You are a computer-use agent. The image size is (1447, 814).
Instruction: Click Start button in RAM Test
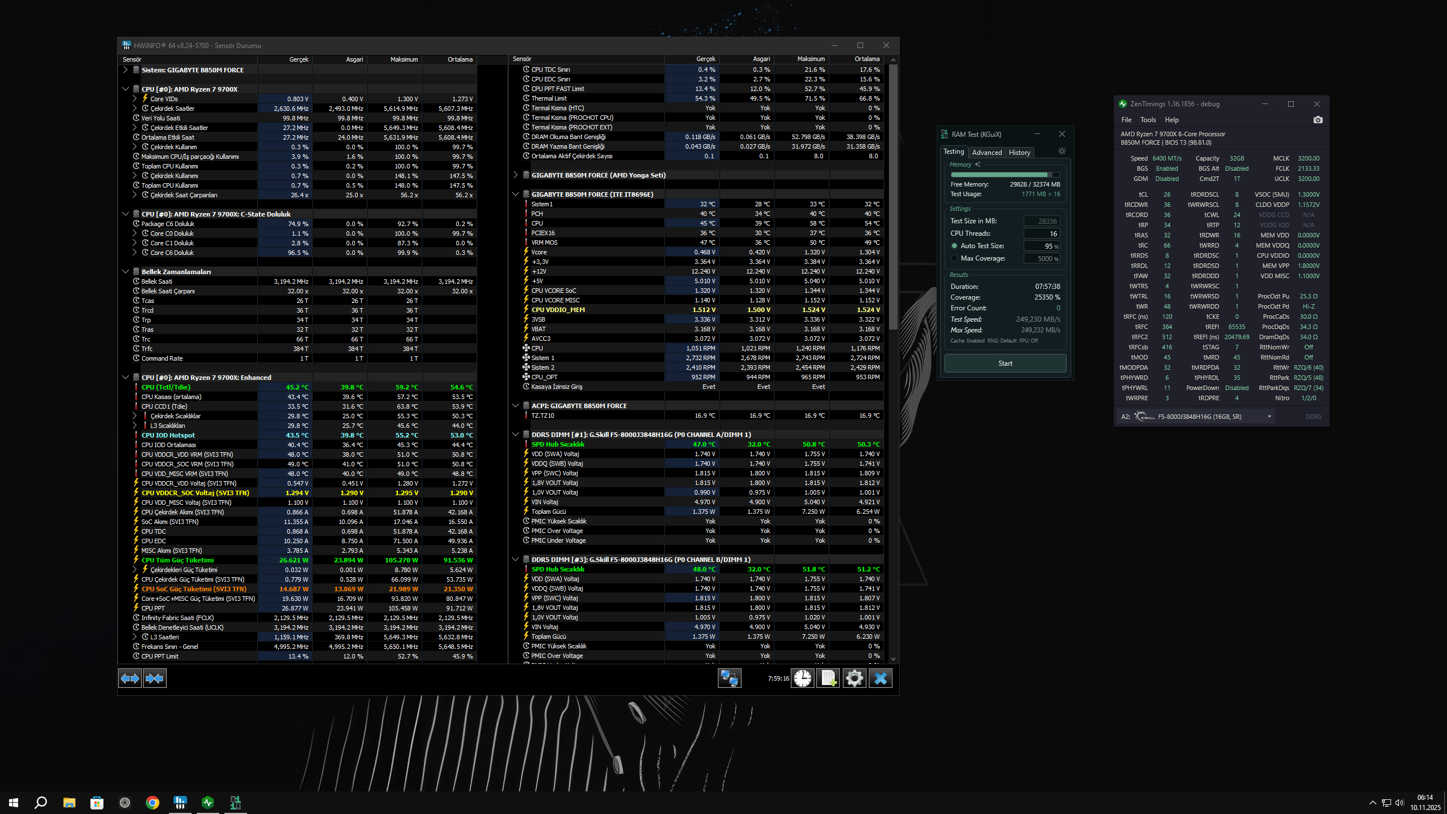1005,363
